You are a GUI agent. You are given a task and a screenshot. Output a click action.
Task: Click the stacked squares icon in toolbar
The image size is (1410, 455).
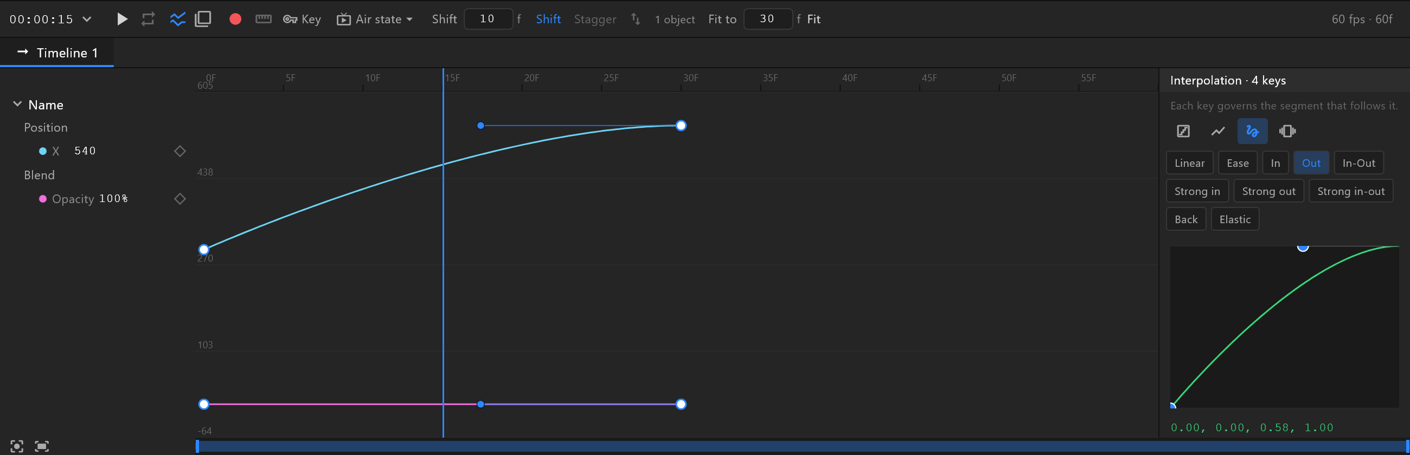tap(203, 19)
